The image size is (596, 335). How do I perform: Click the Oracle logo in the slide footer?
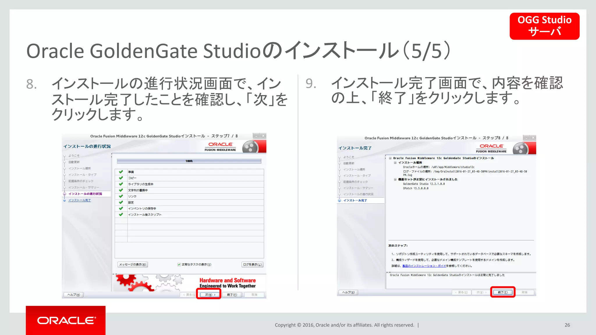click(x=66, y=320)
